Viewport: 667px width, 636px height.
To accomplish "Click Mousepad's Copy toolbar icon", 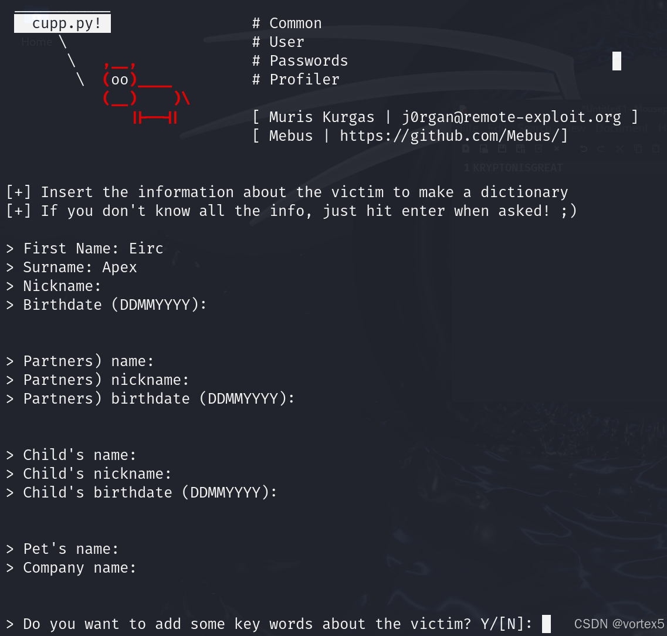I will 638,148.
